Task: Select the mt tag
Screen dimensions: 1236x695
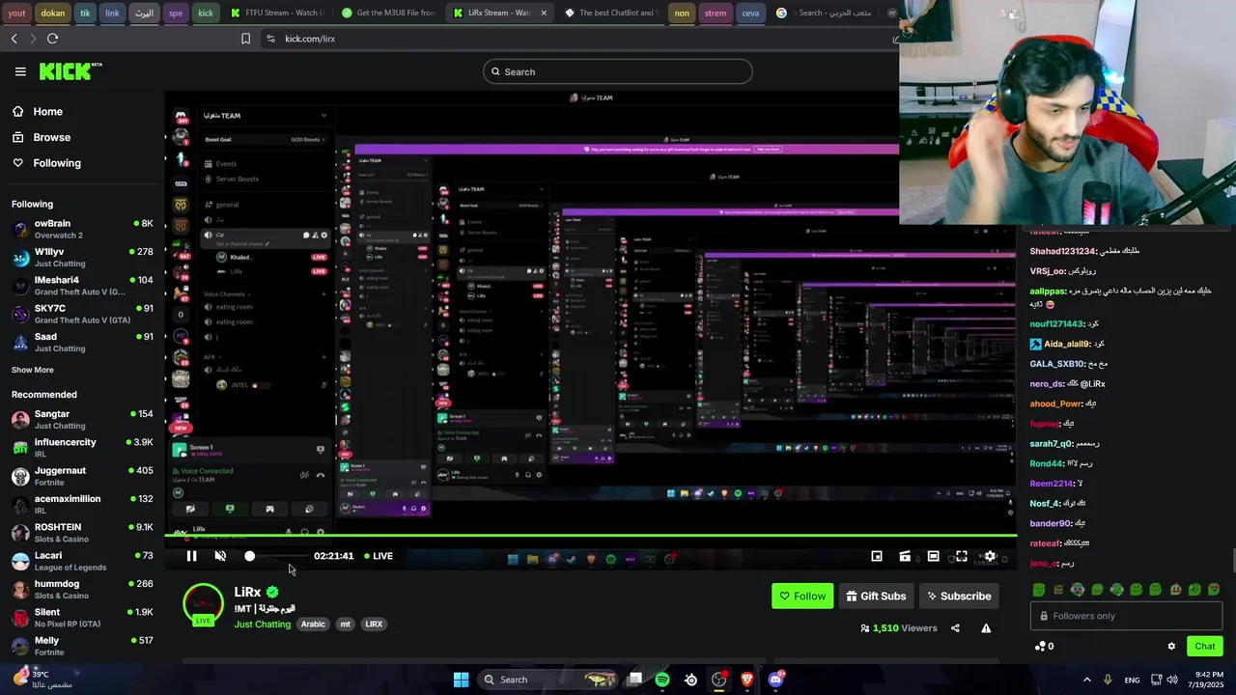Action: pyautogui.click(x=345, y=625)
